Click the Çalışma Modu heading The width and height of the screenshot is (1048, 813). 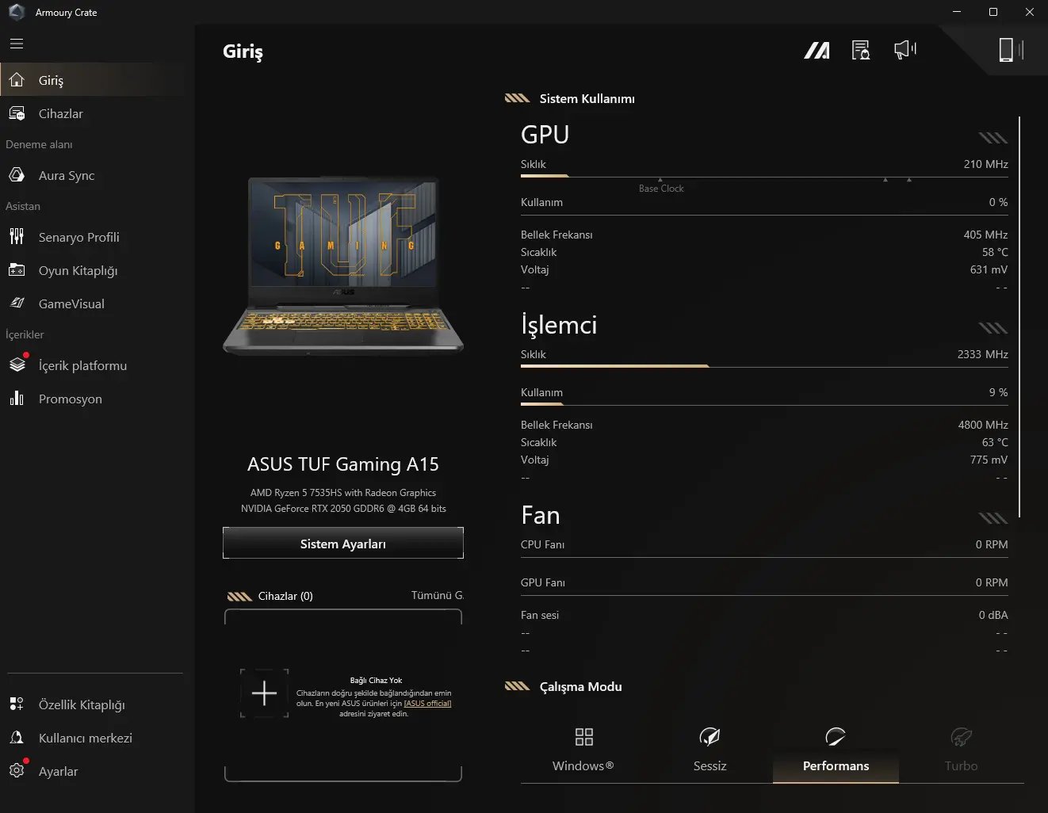580,686
